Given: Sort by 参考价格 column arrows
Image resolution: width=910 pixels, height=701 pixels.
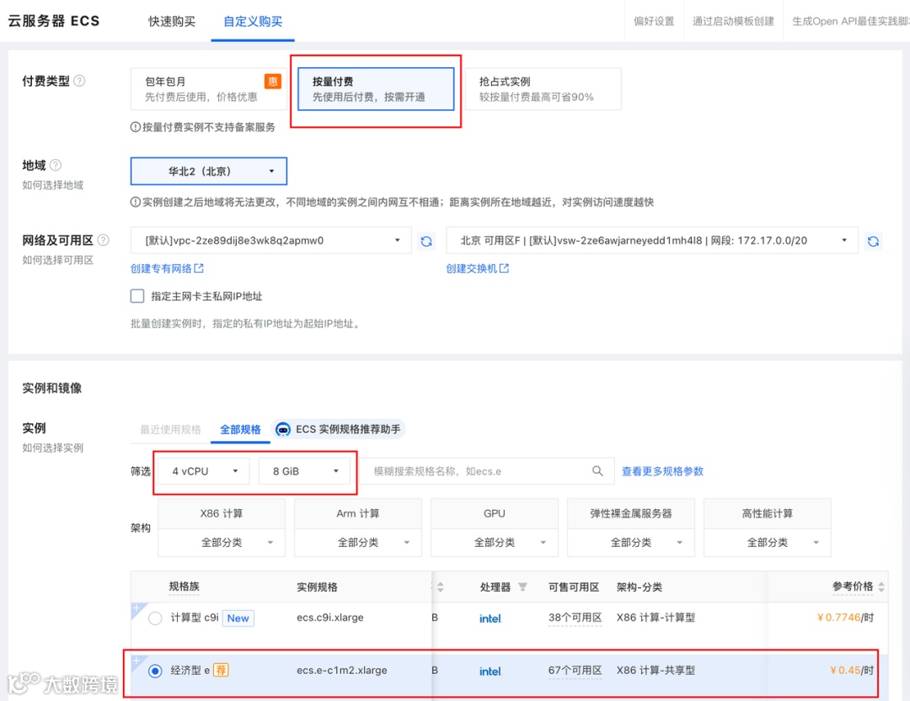Looking at the screenshot, I should click(881, 587).
